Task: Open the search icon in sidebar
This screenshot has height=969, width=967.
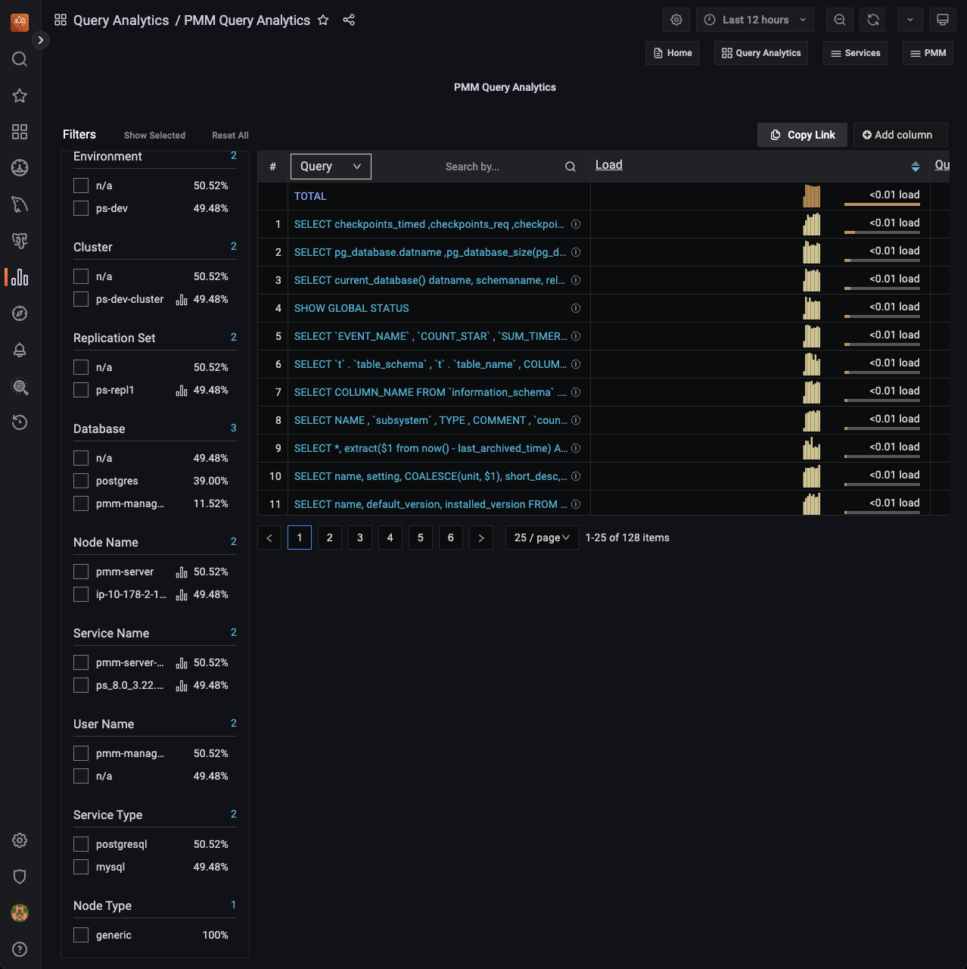Action: (20, 59)
